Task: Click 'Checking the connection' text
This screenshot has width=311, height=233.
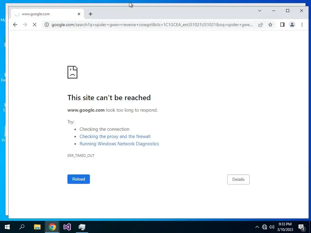Action: click(104, 129)
